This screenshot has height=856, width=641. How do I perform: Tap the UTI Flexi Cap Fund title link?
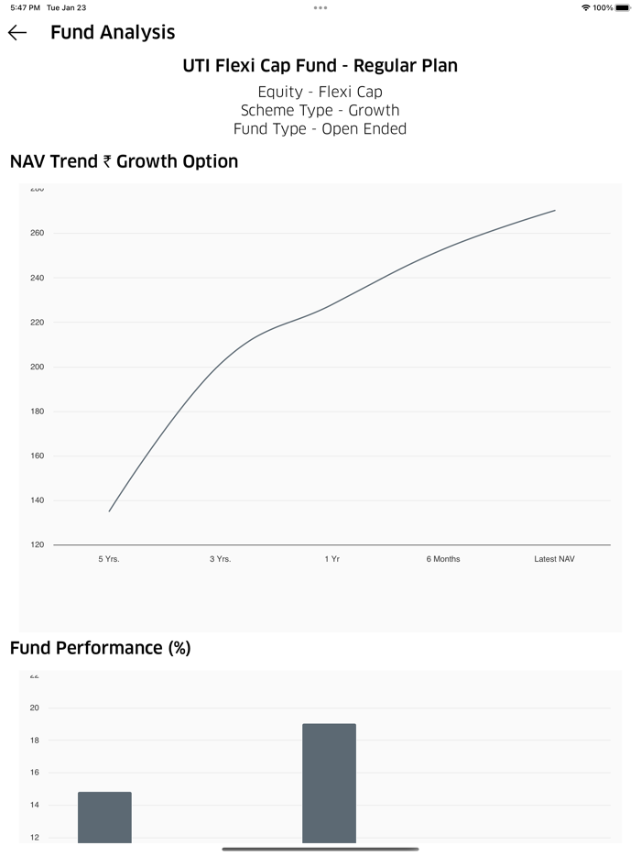point(320,66)
